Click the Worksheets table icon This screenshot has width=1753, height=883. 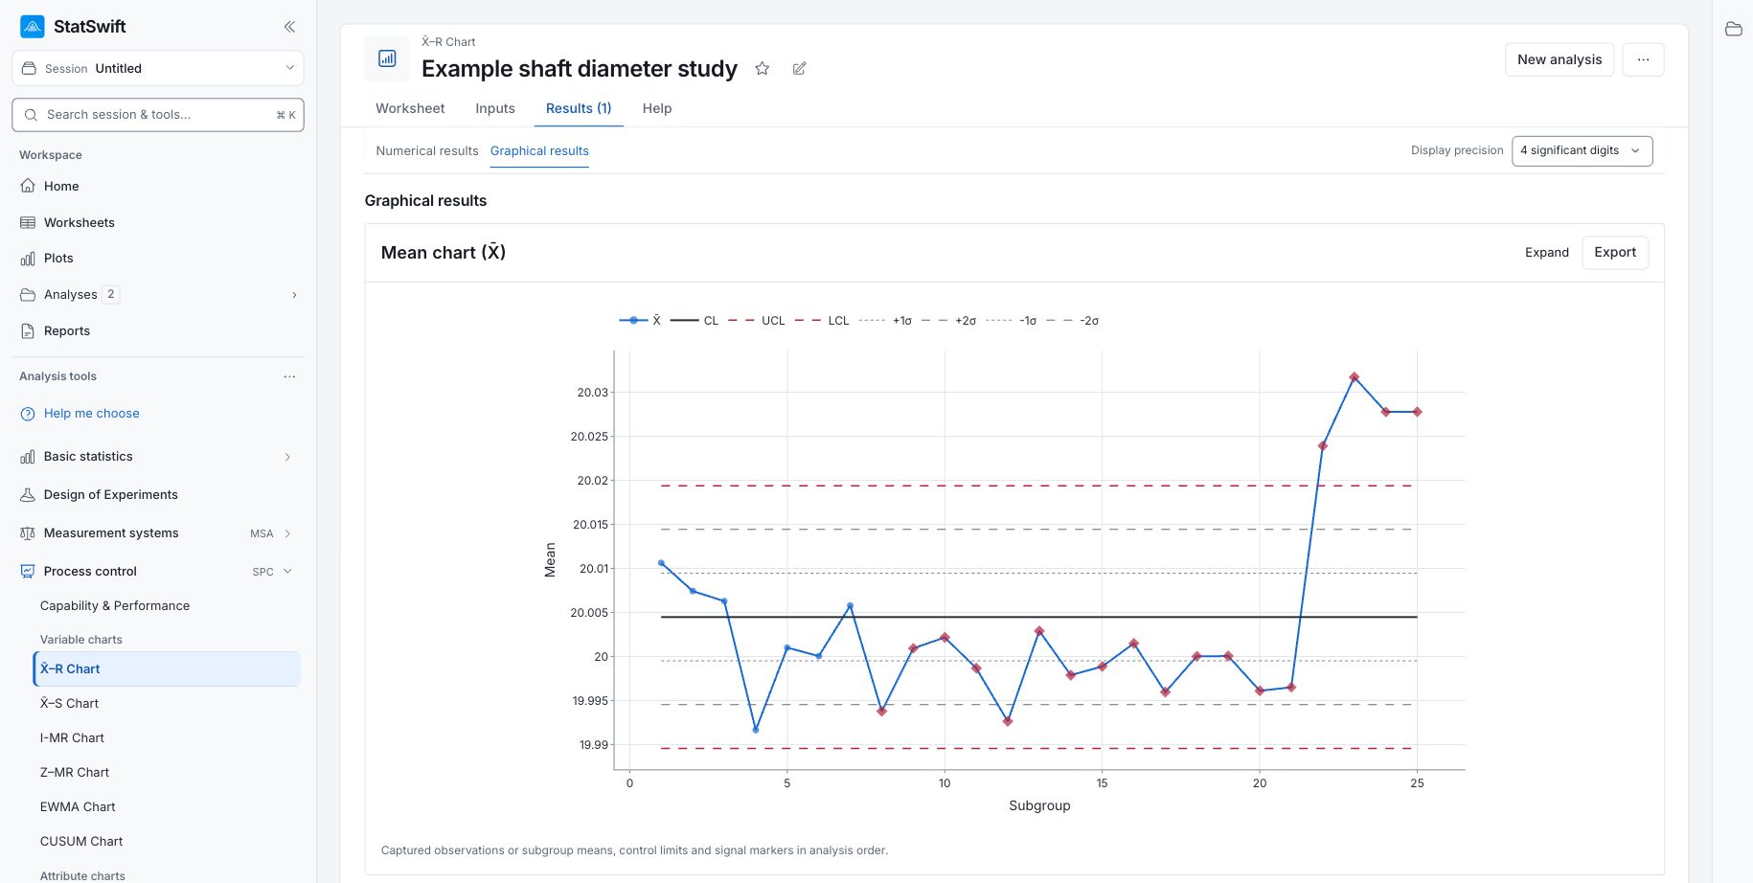pos(28,222)
